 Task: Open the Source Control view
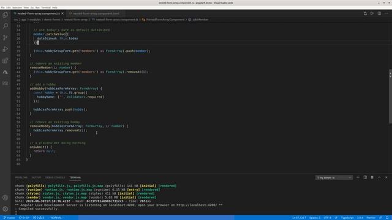pyautogui.click(x=6, y=37)
